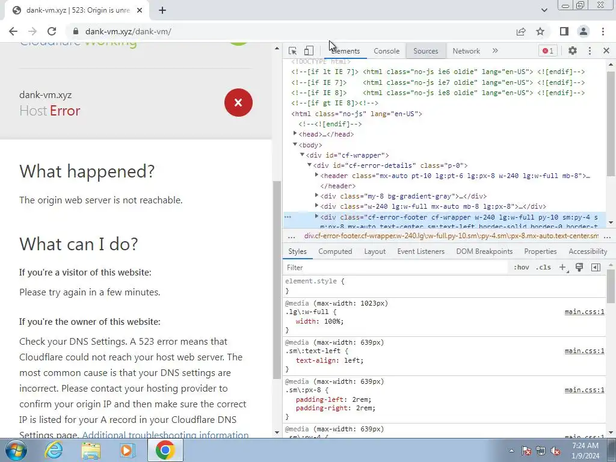616x462 pixels.
Task: Open the DOM Breakpoints tab
Action: click(484, 251)
